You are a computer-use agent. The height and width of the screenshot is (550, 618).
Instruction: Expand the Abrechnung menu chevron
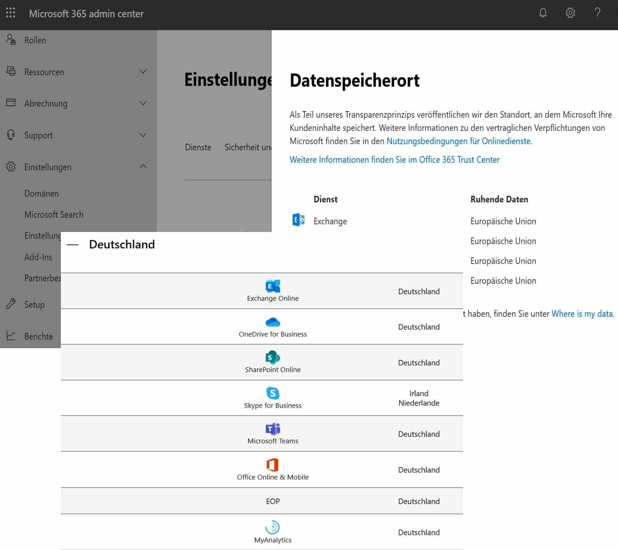point(143,103)
